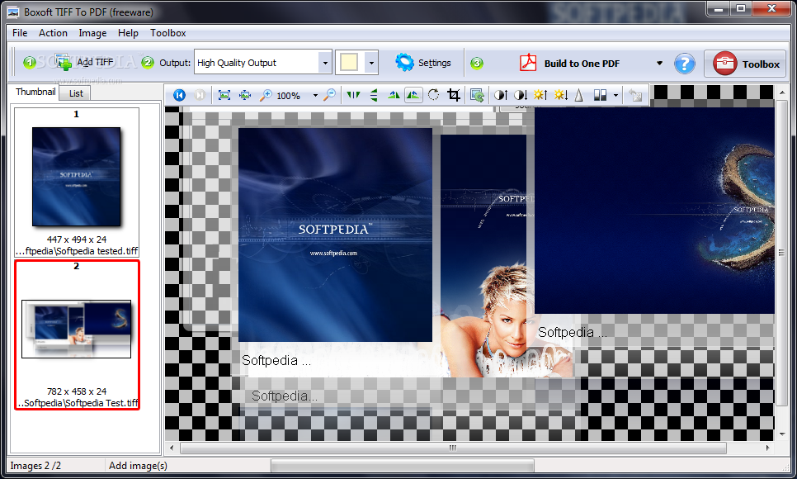The width and height of the screenshot is (797, 479).
Task: Click the image refresh icon with green arrow
Action: (477, 95)
